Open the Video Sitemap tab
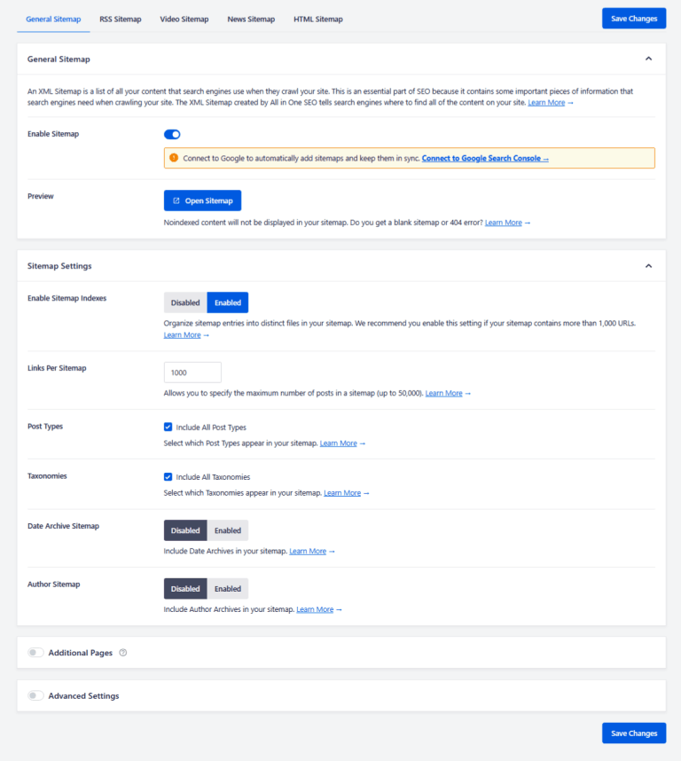 point(184,19)
